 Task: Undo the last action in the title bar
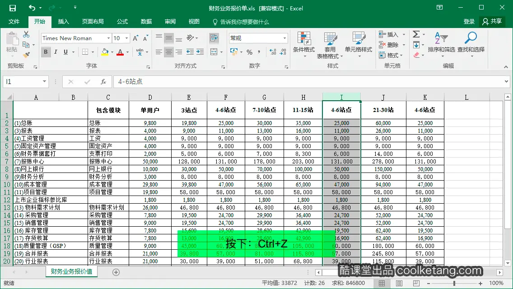click(32, 8)
